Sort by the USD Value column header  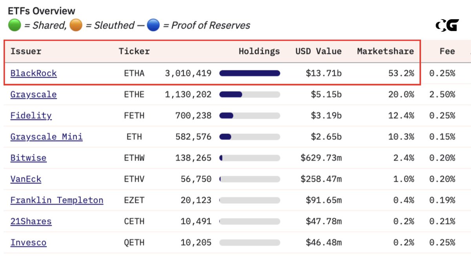(x=318, y=51)
